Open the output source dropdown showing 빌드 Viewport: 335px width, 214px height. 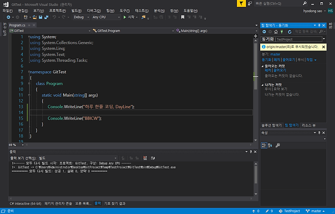point(78,158)
